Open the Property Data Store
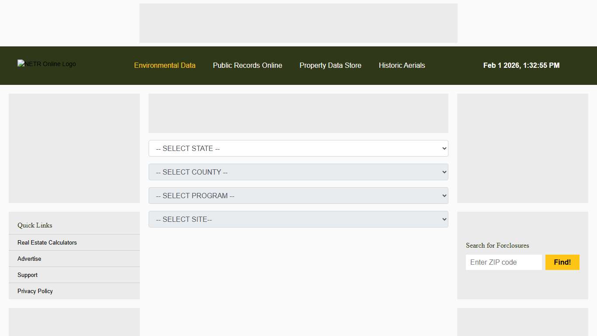 pyautogui.click(x=330, y=65)
